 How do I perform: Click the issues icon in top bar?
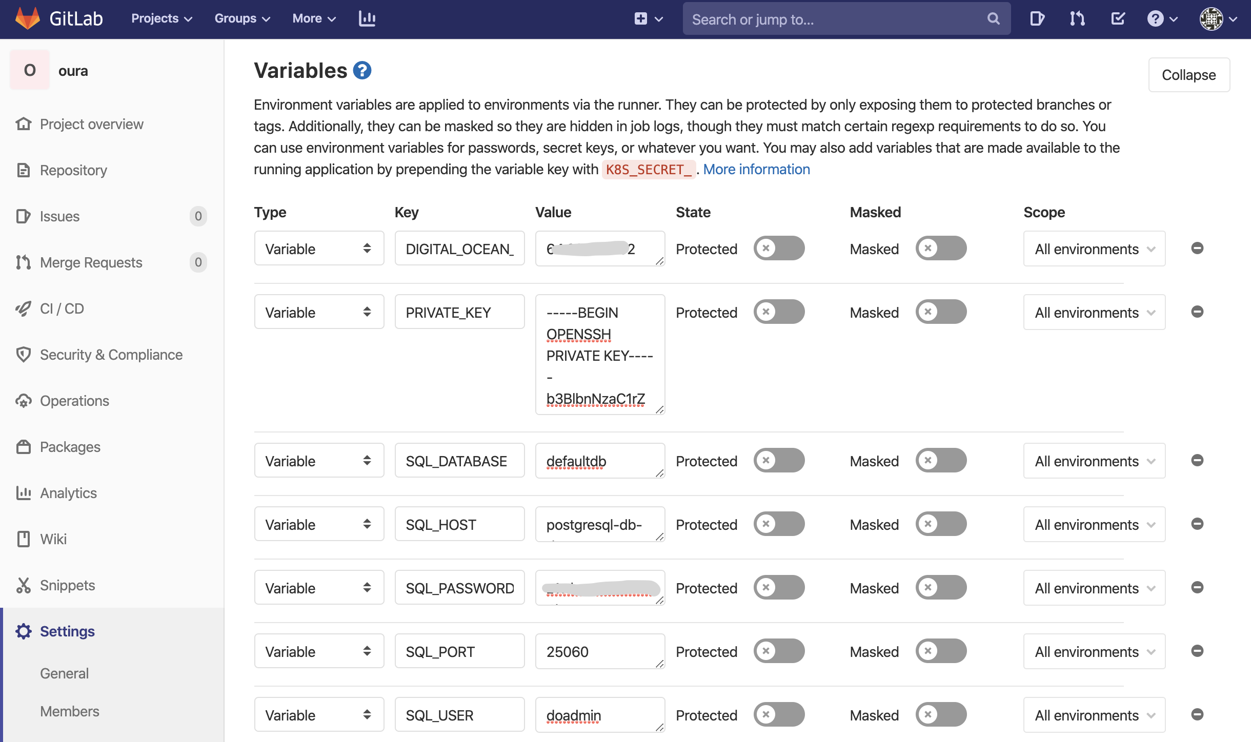pyautogui.click(x=1037, y=18)
